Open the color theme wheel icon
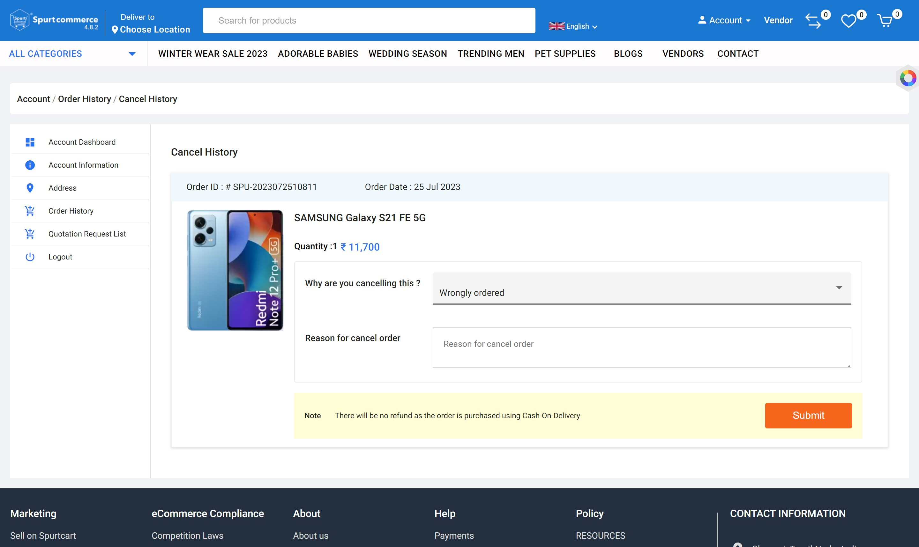The height and width of the screenshot is (547, 919). [908, 78]
